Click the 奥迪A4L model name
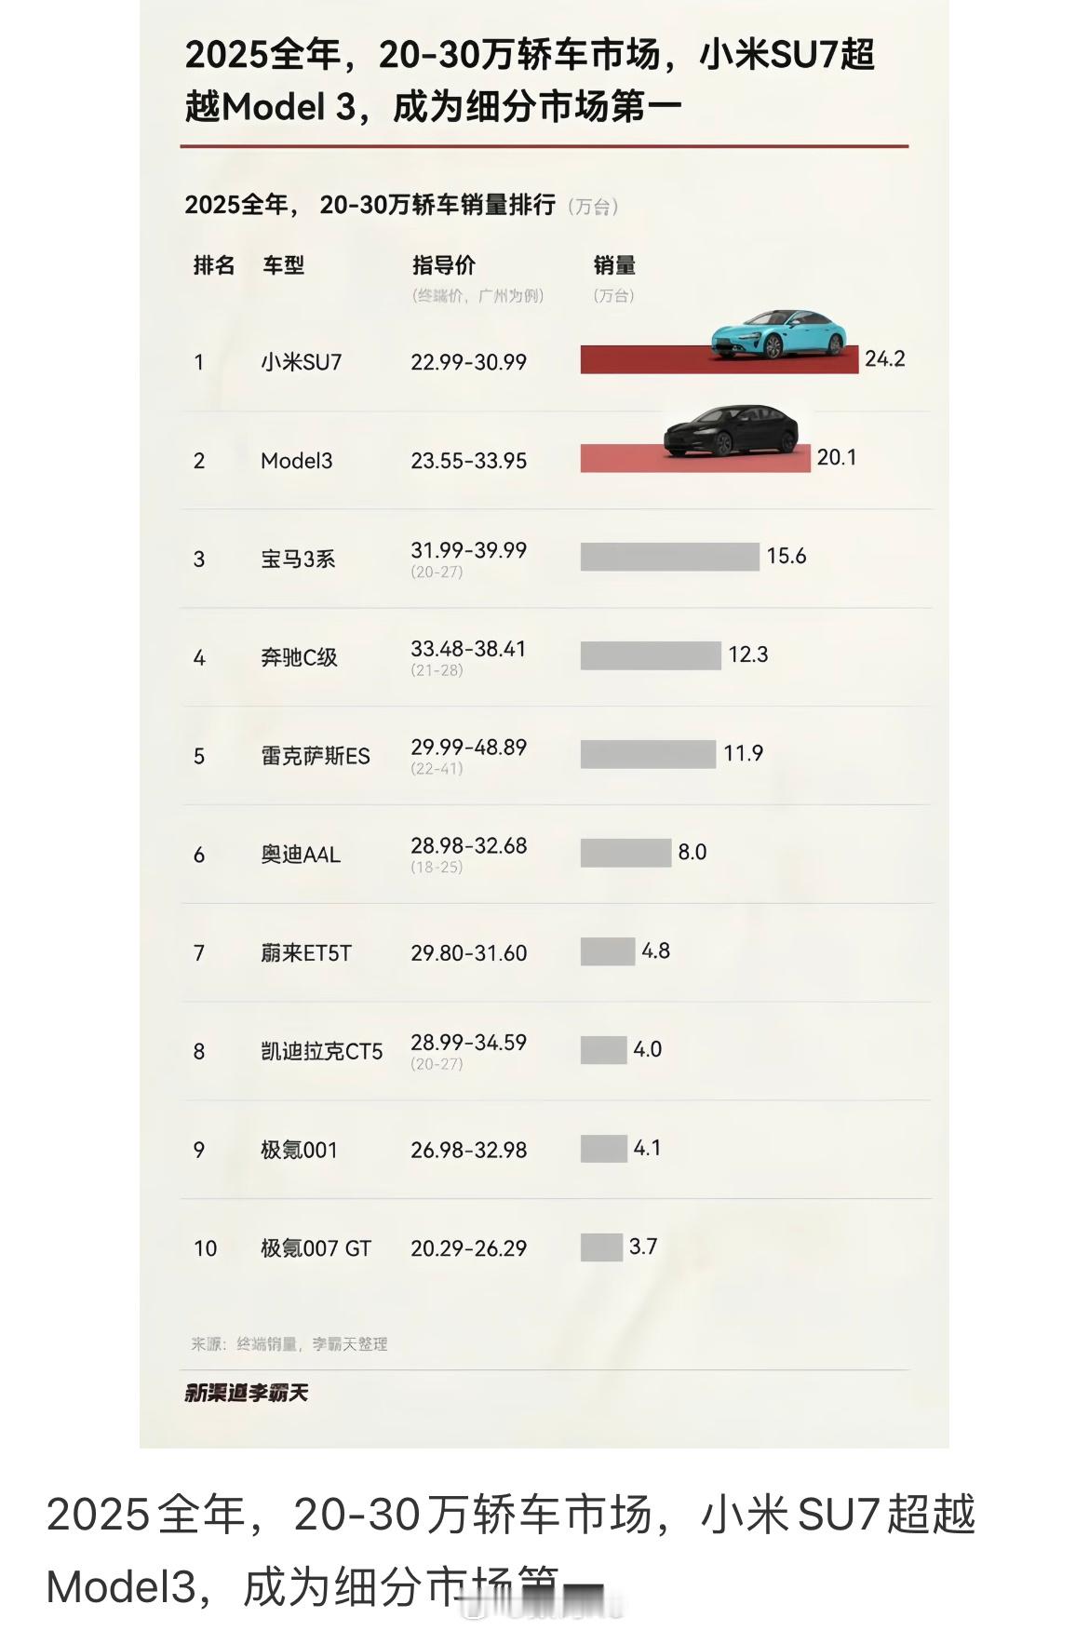This screenshot has width=1089, height=1631. tap(300, 855)
